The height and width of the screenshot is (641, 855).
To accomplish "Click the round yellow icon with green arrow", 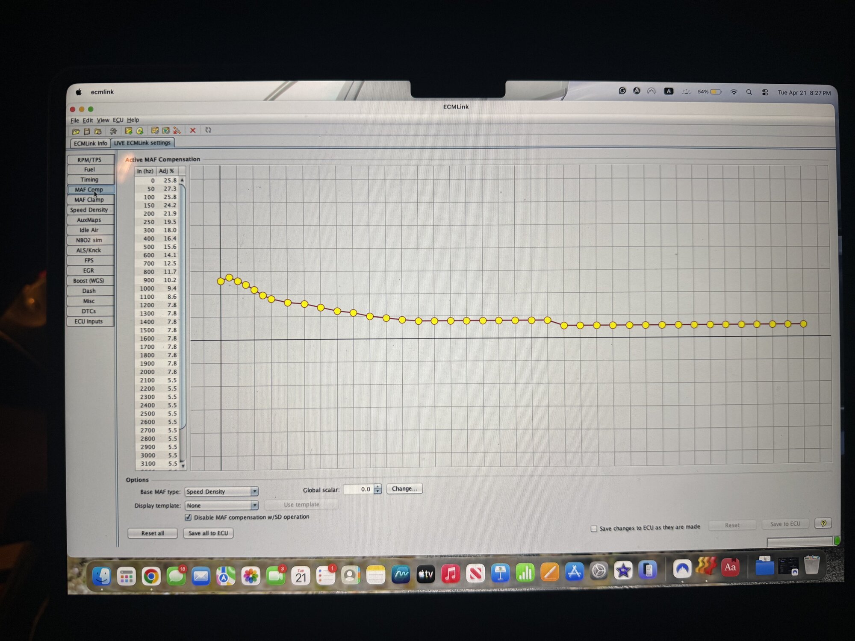I will (140, 131).
